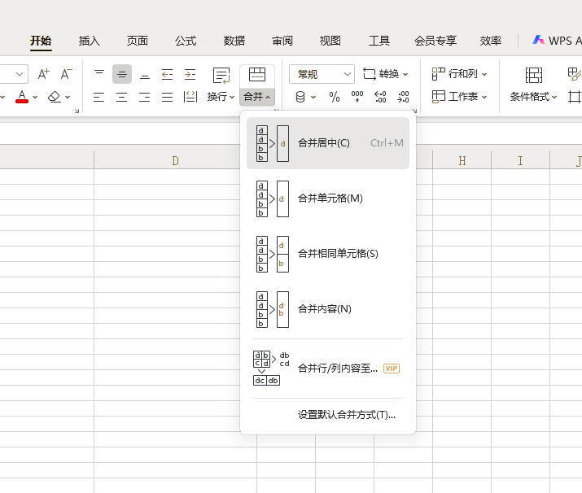Viewport: 582px width, 493px height.
Task: Open the font color dropdown arrow
Action: (35, 97)
